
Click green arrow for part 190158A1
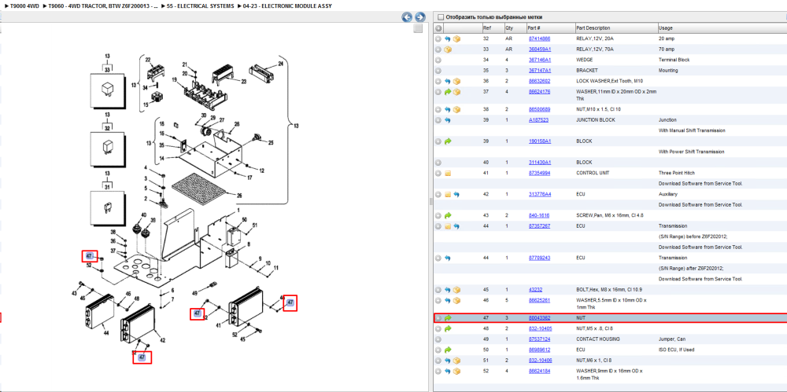coord(448,141)
